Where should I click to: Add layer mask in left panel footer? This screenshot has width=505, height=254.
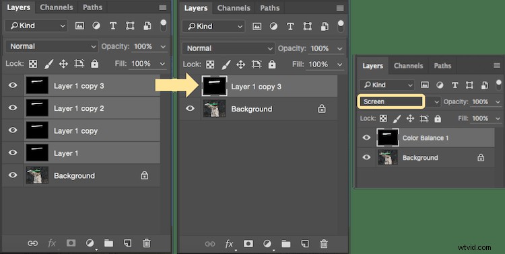(x=71, y=243)
